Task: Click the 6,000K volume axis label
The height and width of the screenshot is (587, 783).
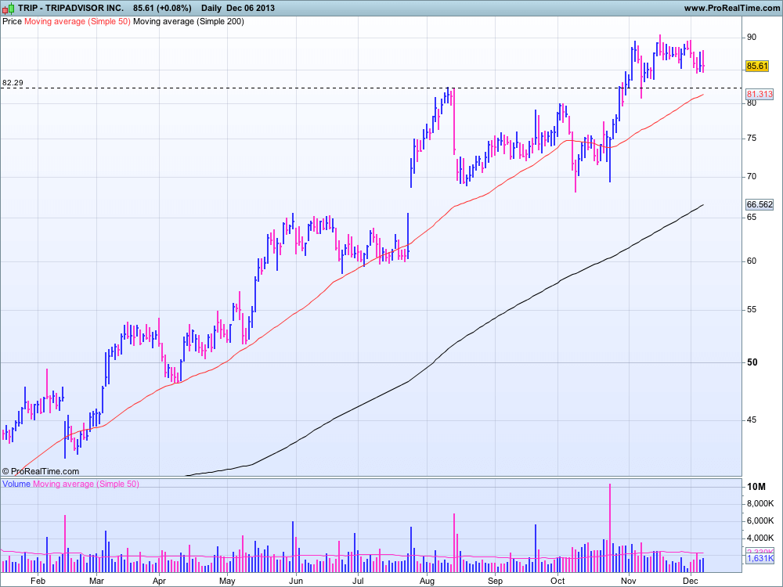Action: (760, 520)
